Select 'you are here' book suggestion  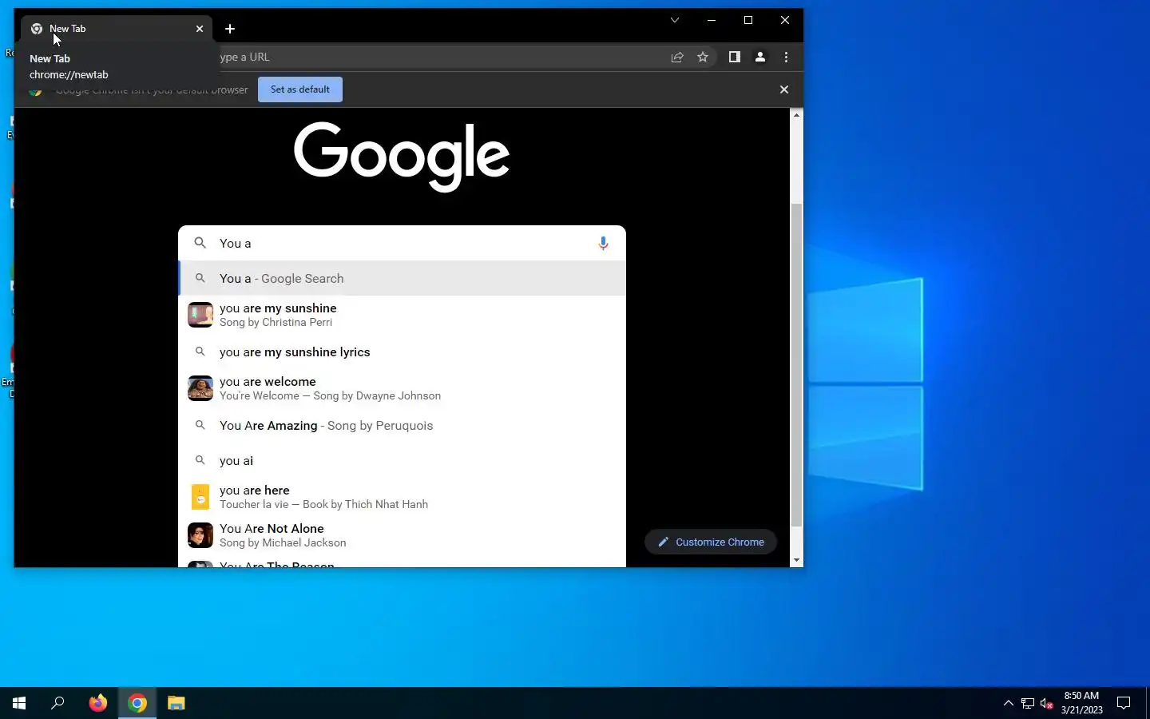click(402, 497)
